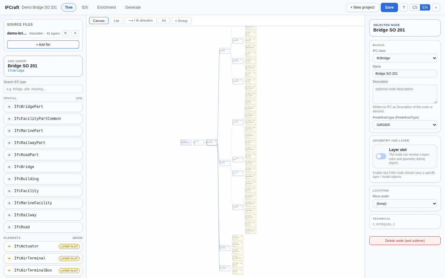Click the Name field Bridge SO 201
This screenshot has height=278, width=445.
(x=405, y=74)
